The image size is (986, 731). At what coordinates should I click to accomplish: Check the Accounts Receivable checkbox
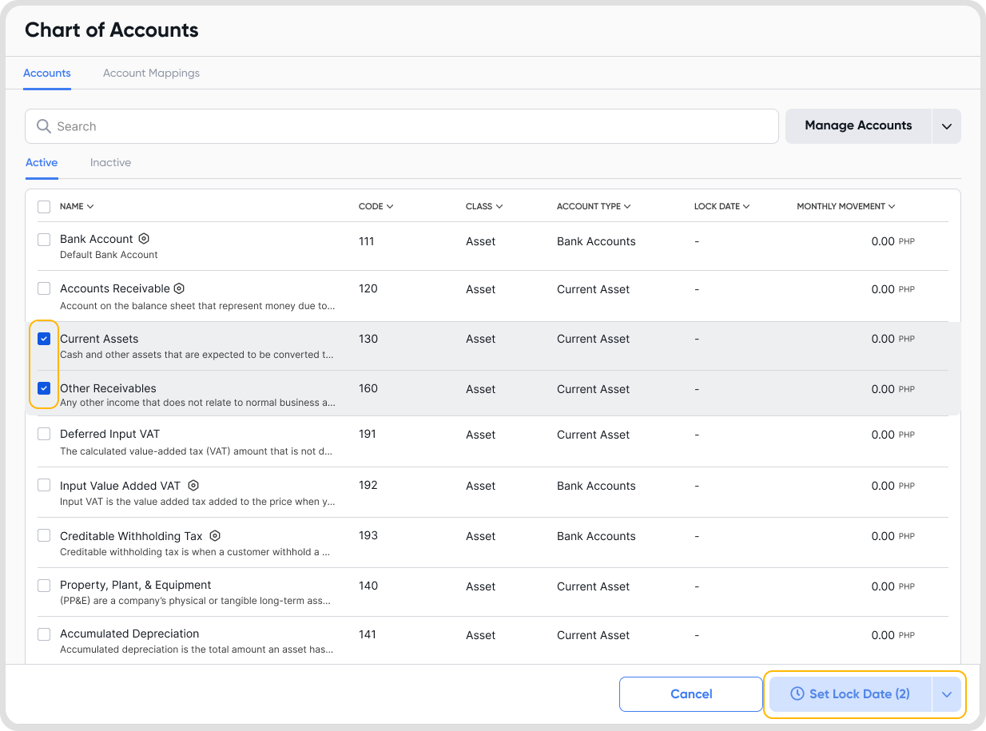(44, 288)
